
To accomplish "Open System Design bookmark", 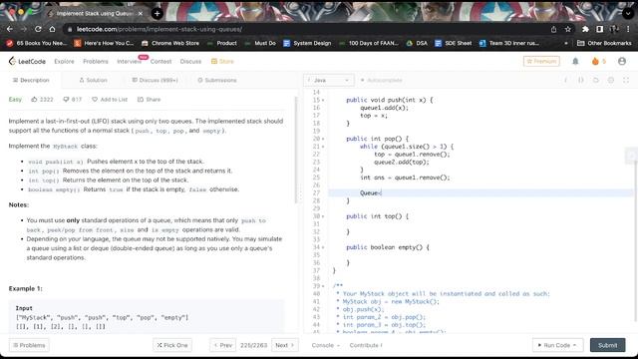I will click(307, 43).
